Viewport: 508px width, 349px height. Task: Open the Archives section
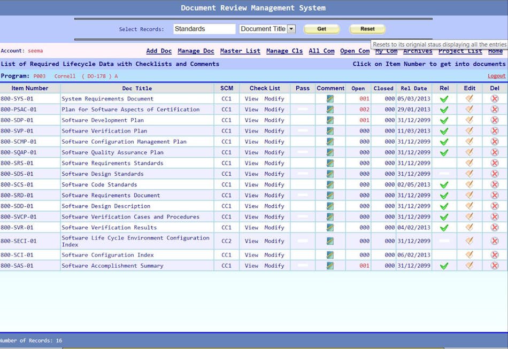click(x=418, y=51)
